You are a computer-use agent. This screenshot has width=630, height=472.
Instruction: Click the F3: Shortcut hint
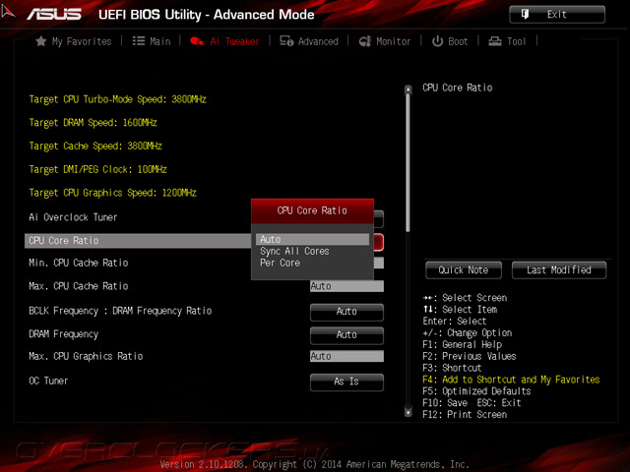(452, 368)
